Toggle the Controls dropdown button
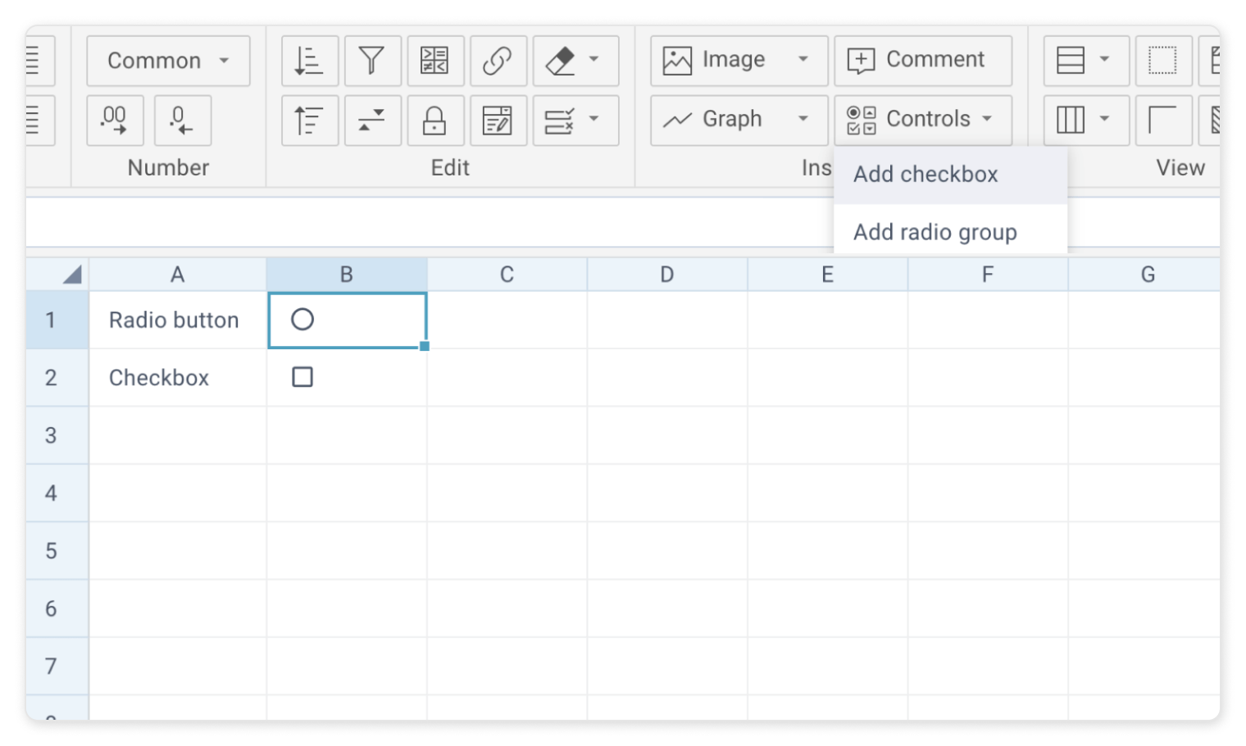The height and width of the screenshot is (746, 1246). pyautogui.click(x=923, y=121)
